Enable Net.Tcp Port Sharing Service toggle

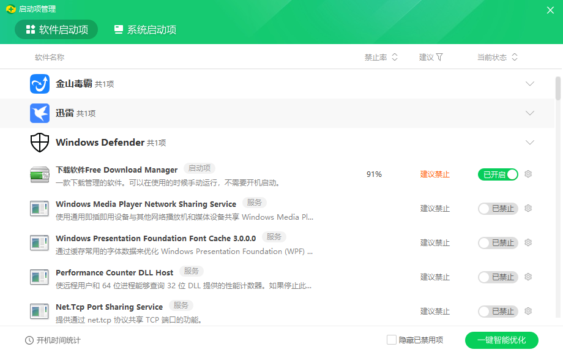point(498,312)
